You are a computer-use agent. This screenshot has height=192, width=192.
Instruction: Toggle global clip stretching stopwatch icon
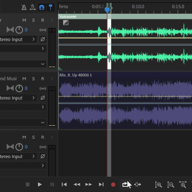(33, 7)
